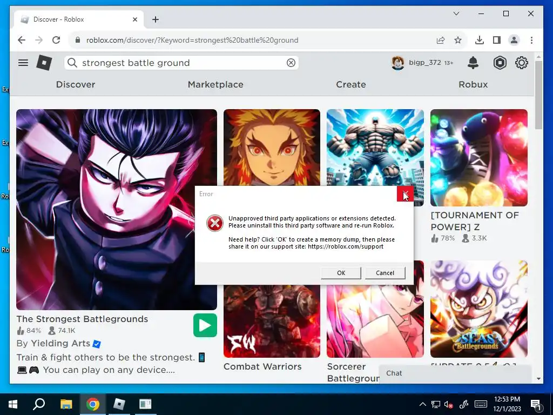
Task: Open the Combat Warriors title link
Action: click(262, 367)
